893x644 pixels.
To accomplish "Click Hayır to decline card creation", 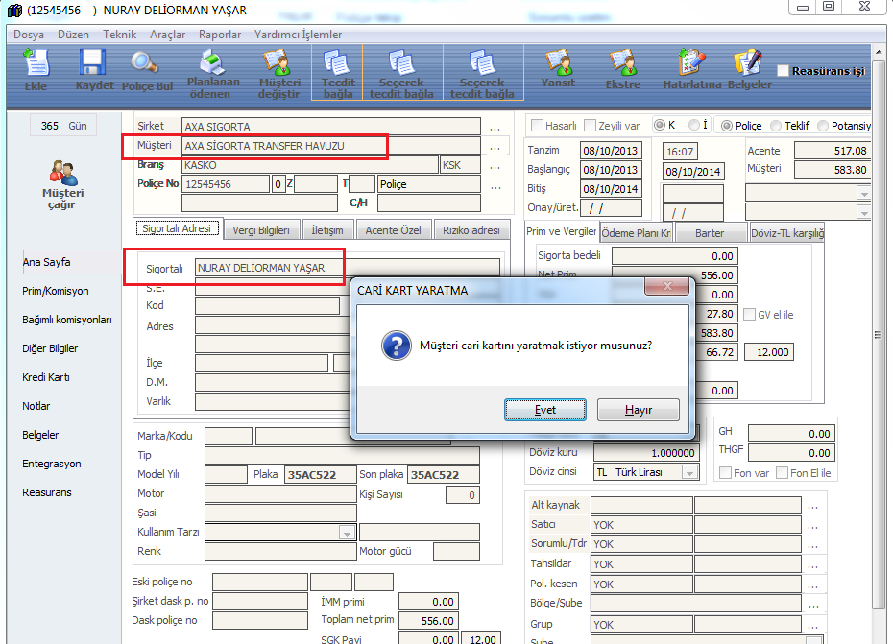I will click(639, 410).
